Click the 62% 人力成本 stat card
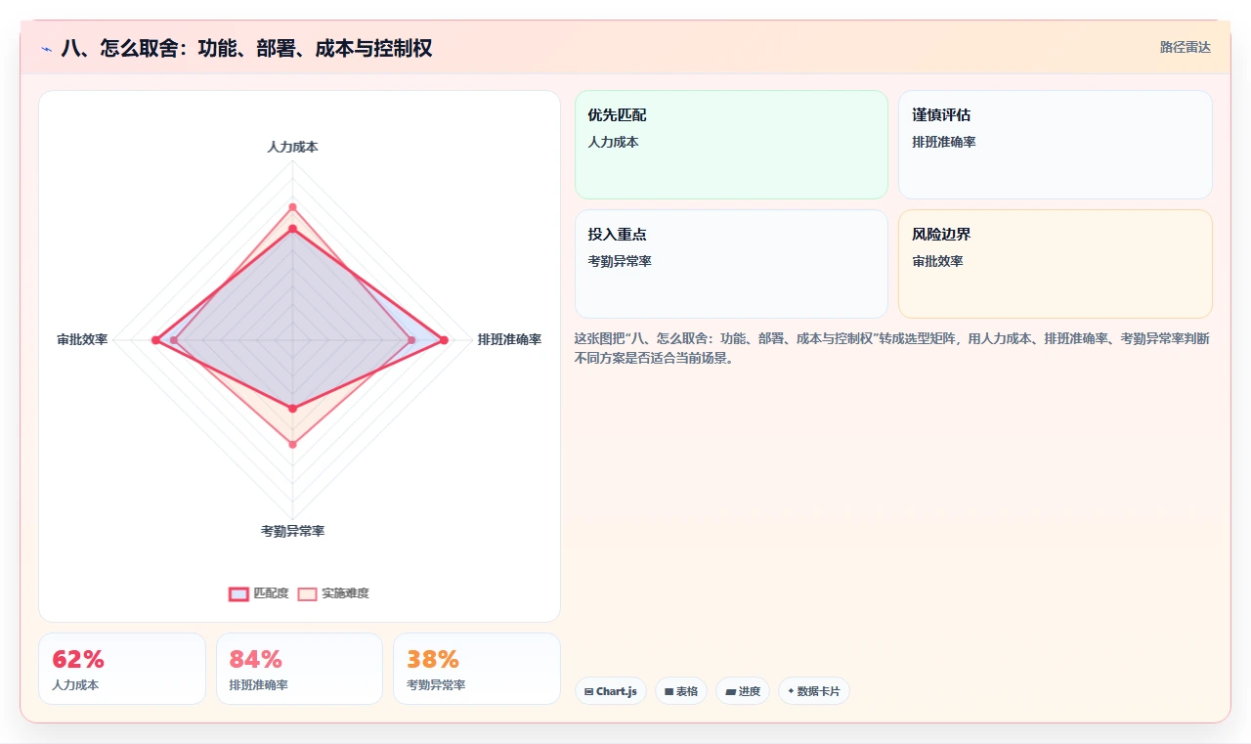The image size is (1251, 744). click(122, 669)
